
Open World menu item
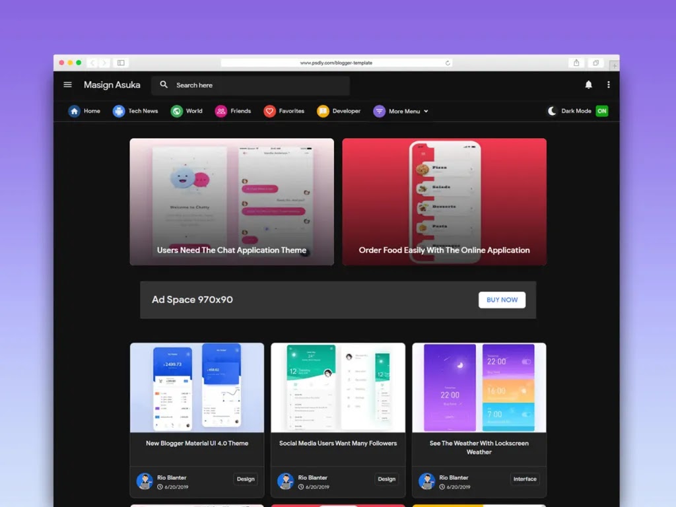pos(194,111)
